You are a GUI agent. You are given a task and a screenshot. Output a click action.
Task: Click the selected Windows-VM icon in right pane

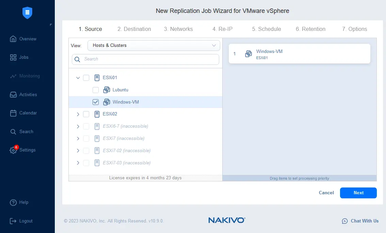pyautogui.click(x=248, y=54)
